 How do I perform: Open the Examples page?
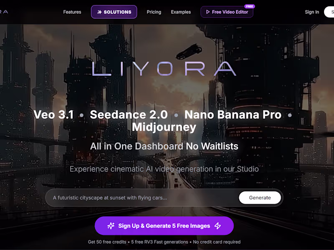pos(181,12)
